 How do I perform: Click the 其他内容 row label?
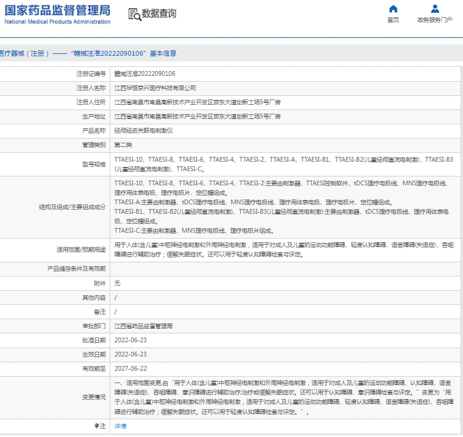(x=94, y=297)
